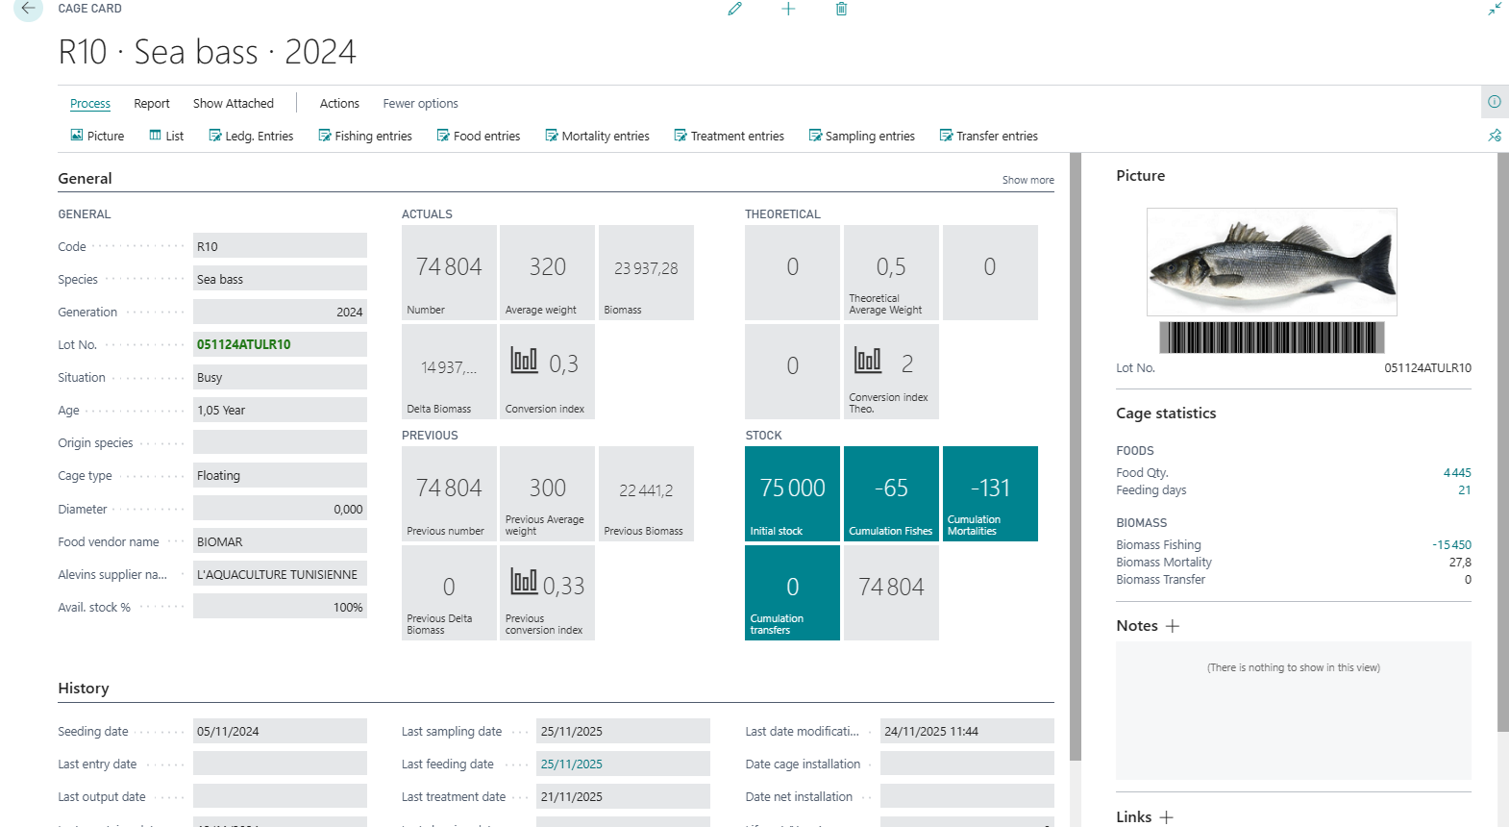
Task: Open the Process tab
Action: point(90,104)
